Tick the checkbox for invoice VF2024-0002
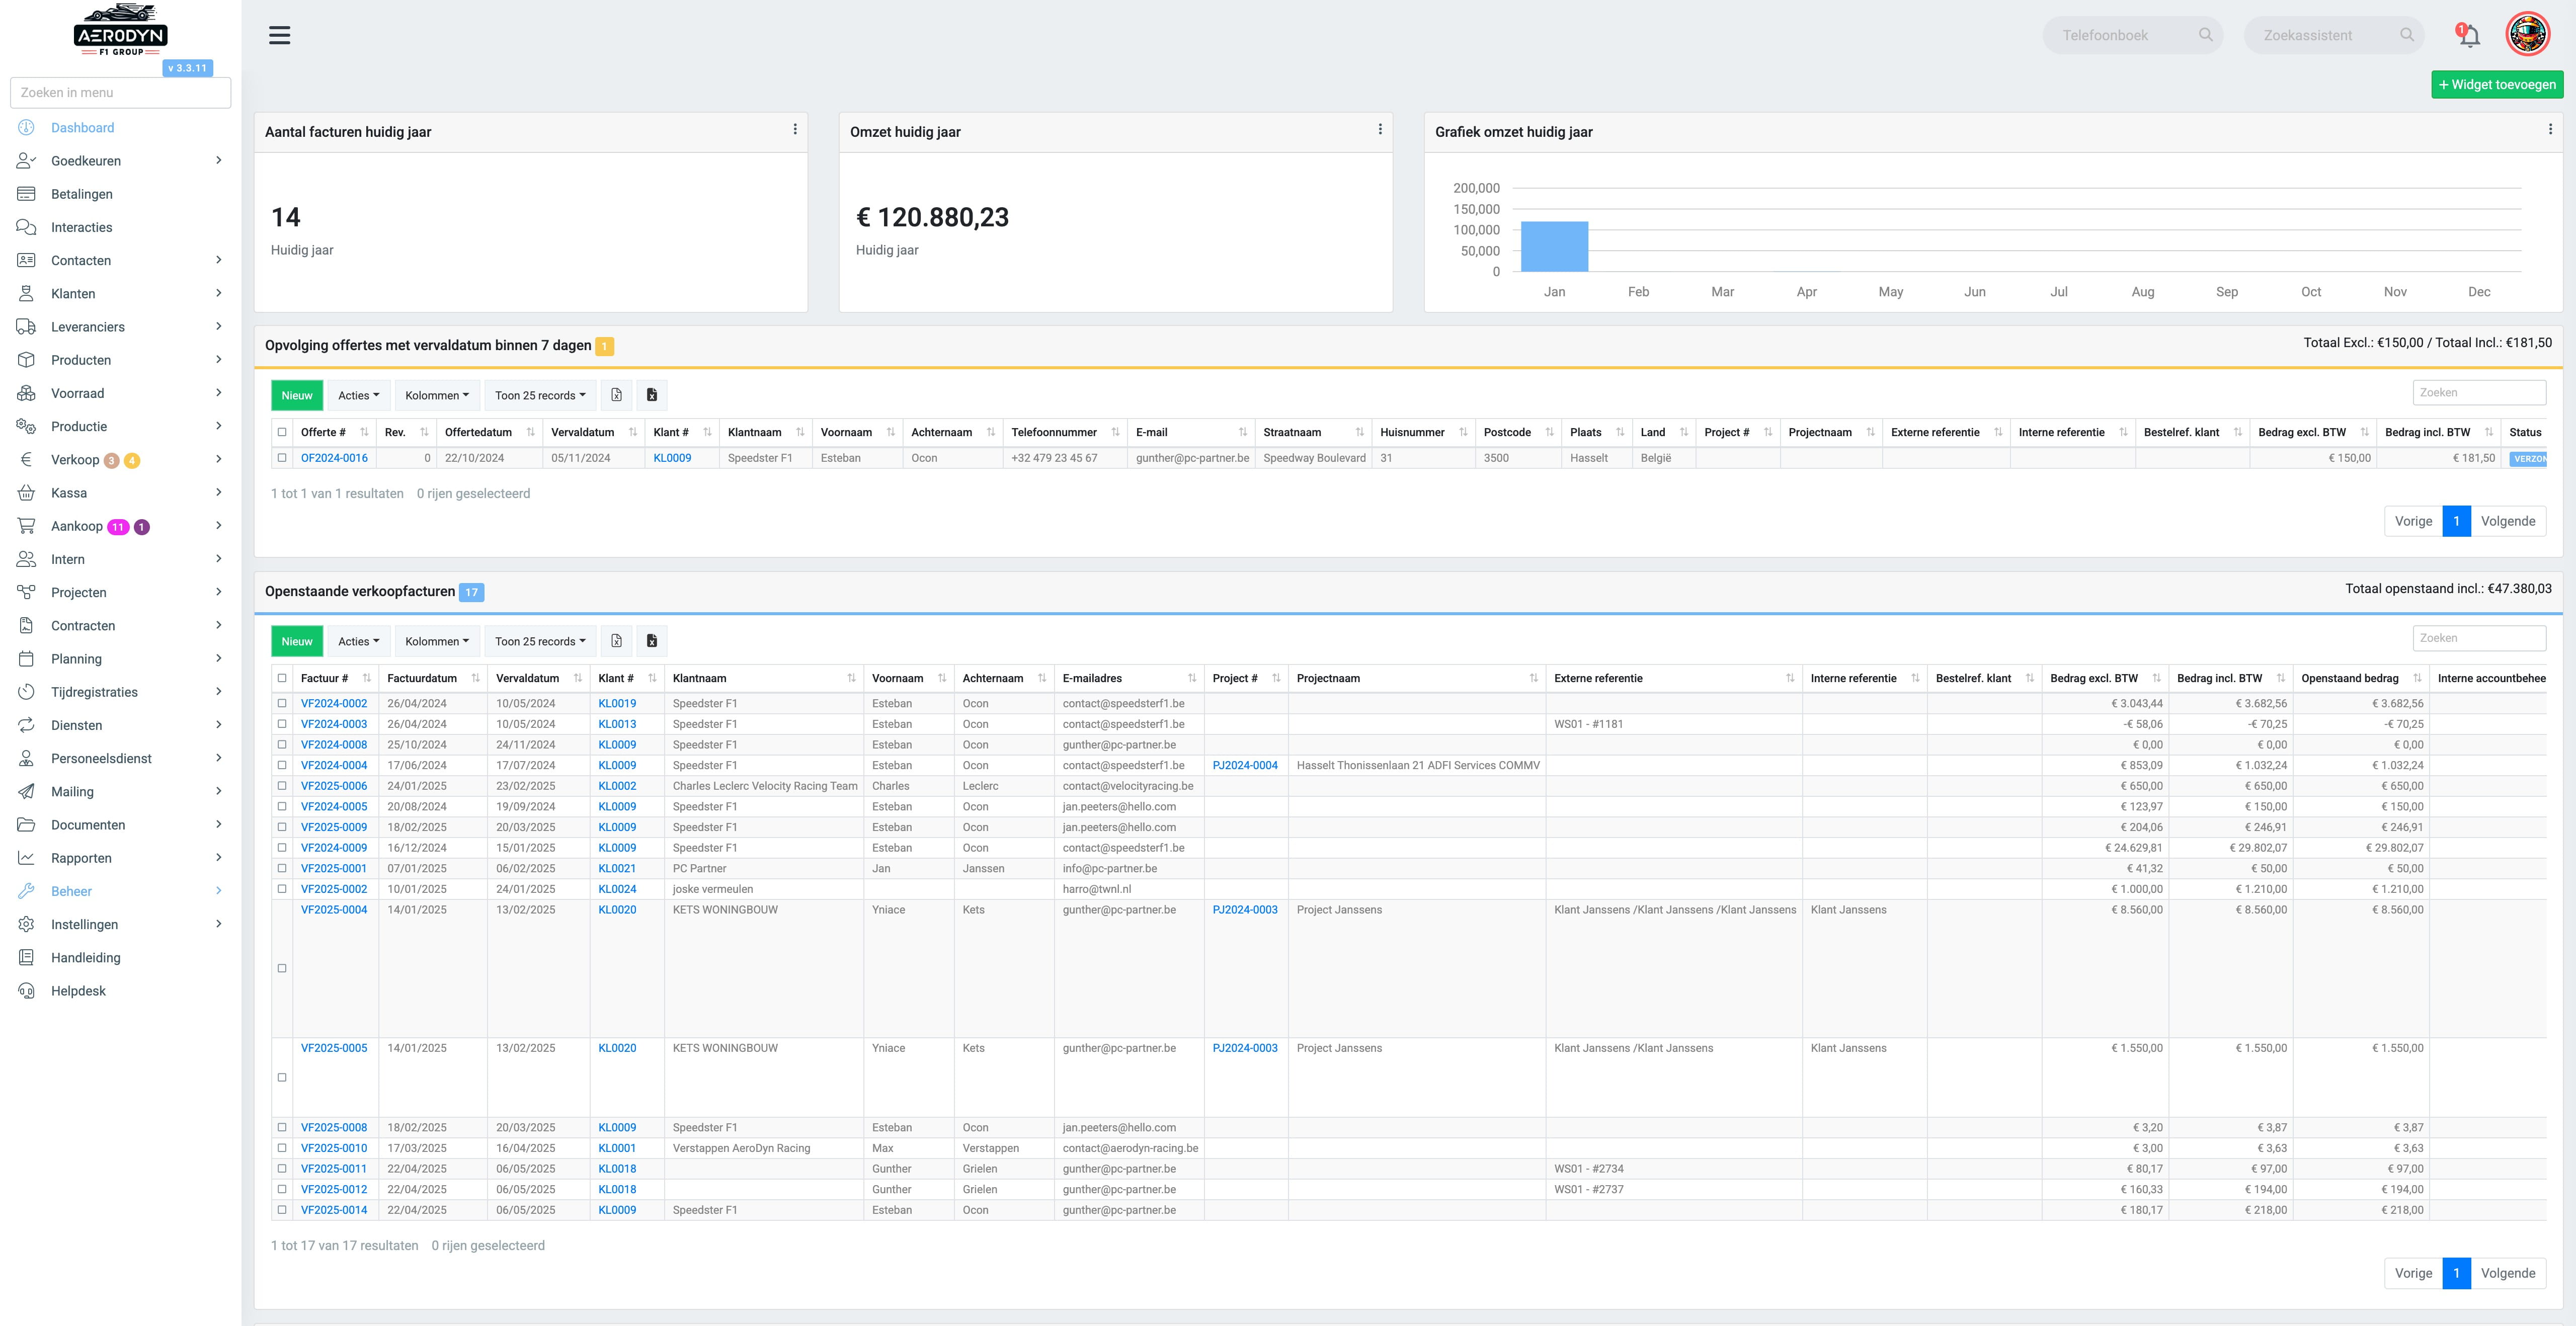 [282, 703]
